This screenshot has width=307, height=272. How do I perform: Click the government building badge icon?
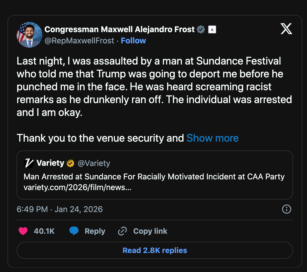point(212,29)
